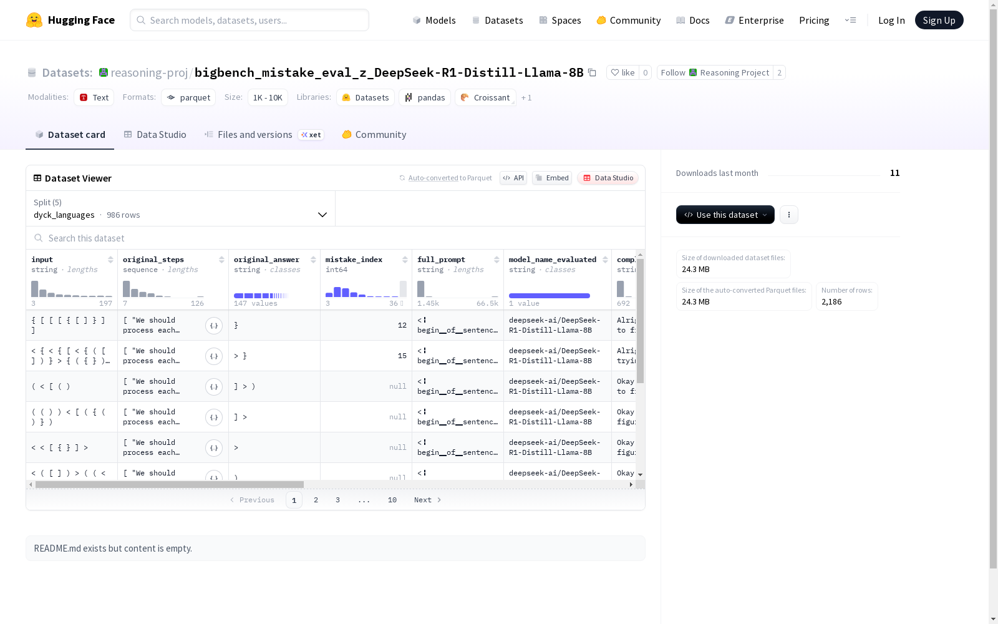Open the Pricing page
The width and height of the screenshot is (998, 624).
[x=814, y=20]
